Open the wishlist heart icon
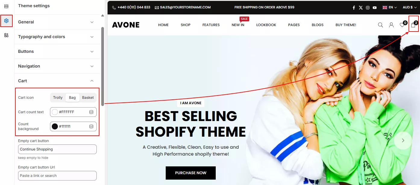Screen dimensions: 420x185 pos(402,25)
